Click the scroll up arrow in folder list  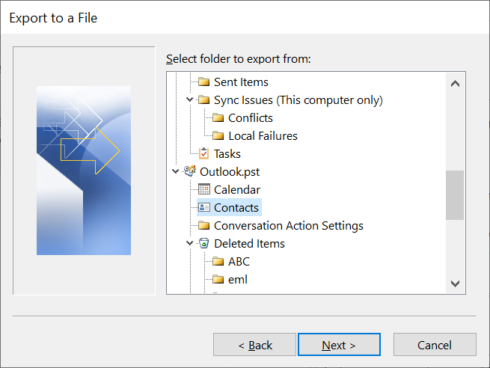point(455,84)
